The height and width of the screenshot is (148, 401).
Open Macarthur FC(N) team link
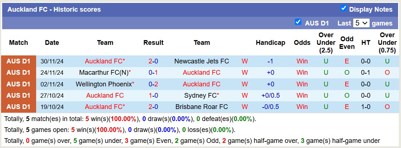point(104,73)
